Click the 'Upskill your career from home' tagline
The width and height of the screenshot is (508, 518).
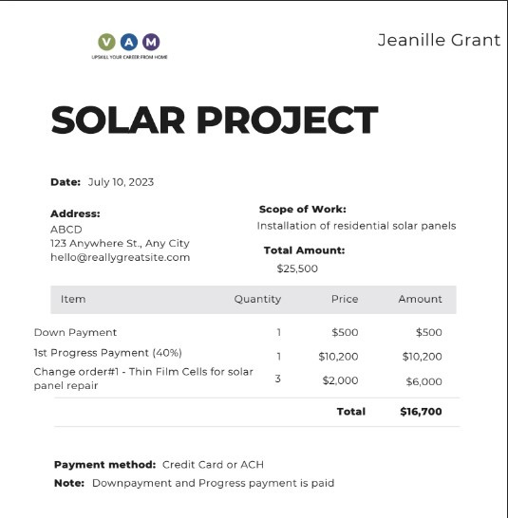pyautogui.click(x=129, y=57)
